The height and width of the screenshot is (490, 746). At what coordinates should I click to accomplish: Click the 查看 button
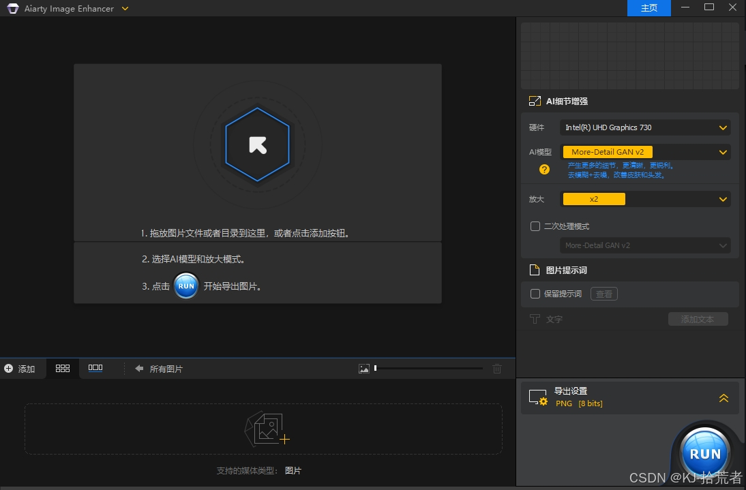pos(603,294)
